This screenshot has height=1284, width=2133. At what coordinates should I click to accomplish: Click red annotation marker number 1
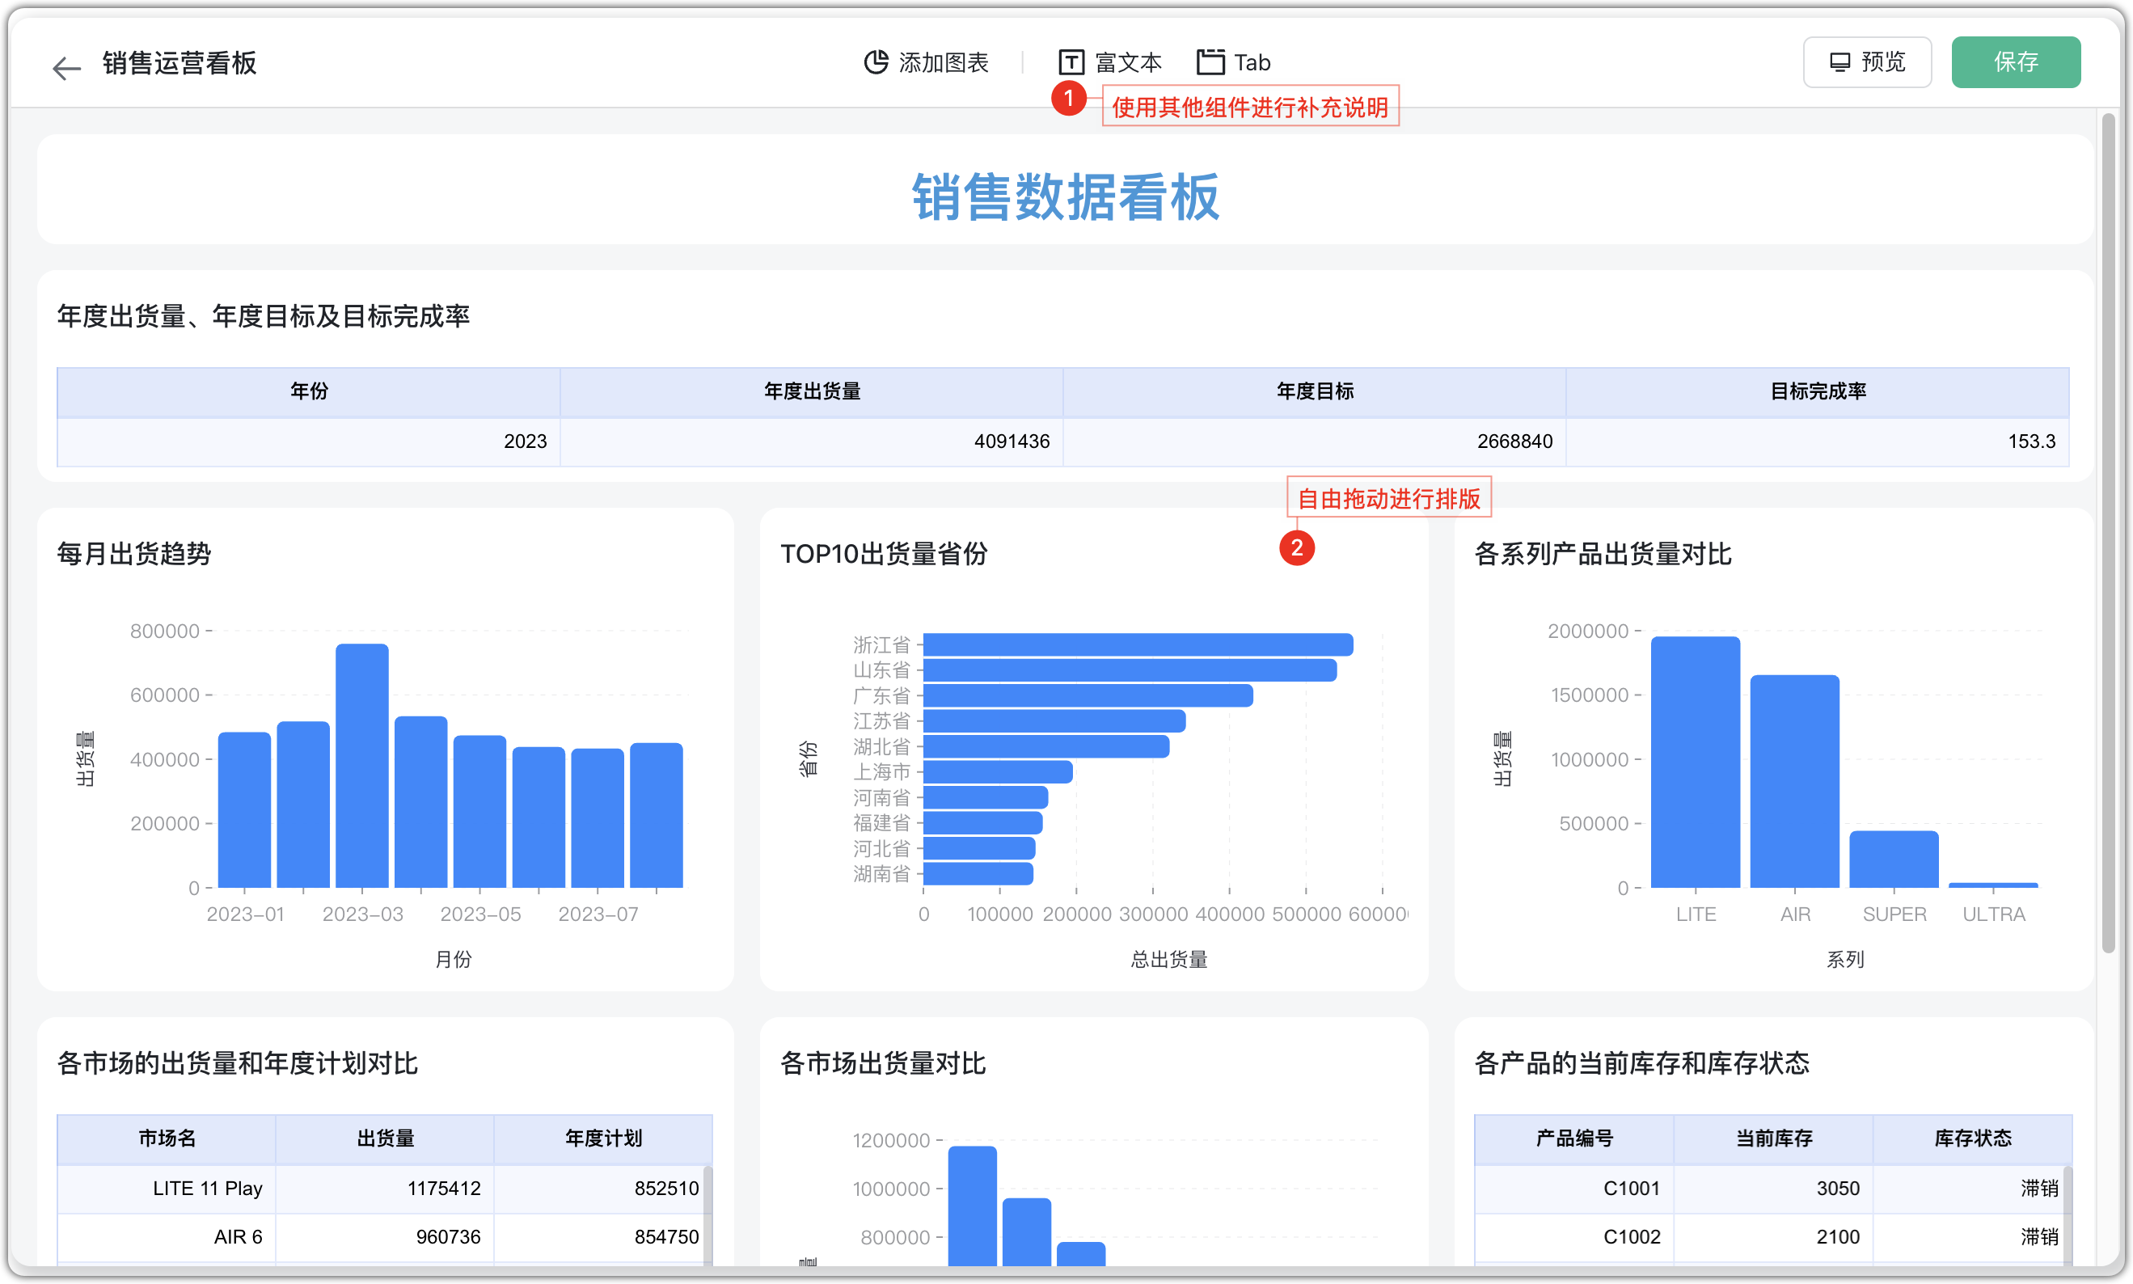click(1068, 98)
